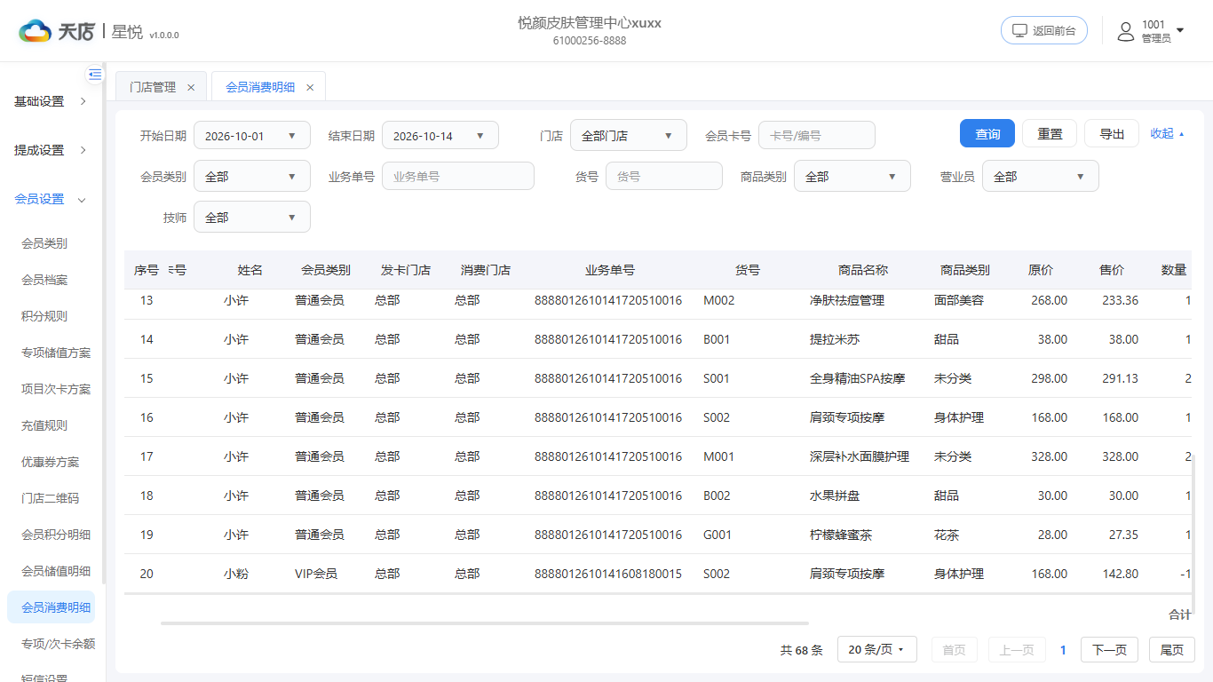Viewport: 1213px width, 682px height.
Task: Open the 会员类别 filter dropdown
Action: tap(252, 177)
